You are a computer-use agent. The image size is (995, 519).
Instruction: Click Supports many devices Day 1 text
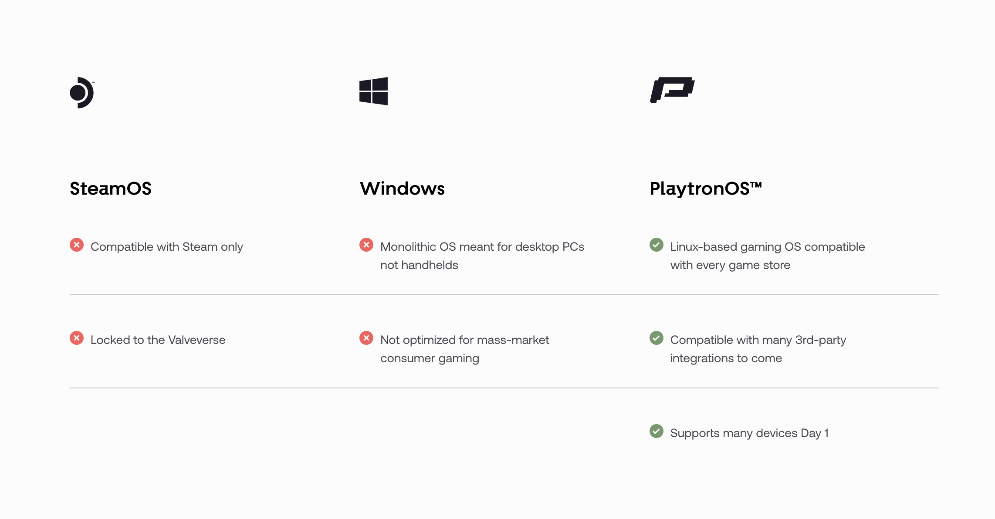pos(749,433)
